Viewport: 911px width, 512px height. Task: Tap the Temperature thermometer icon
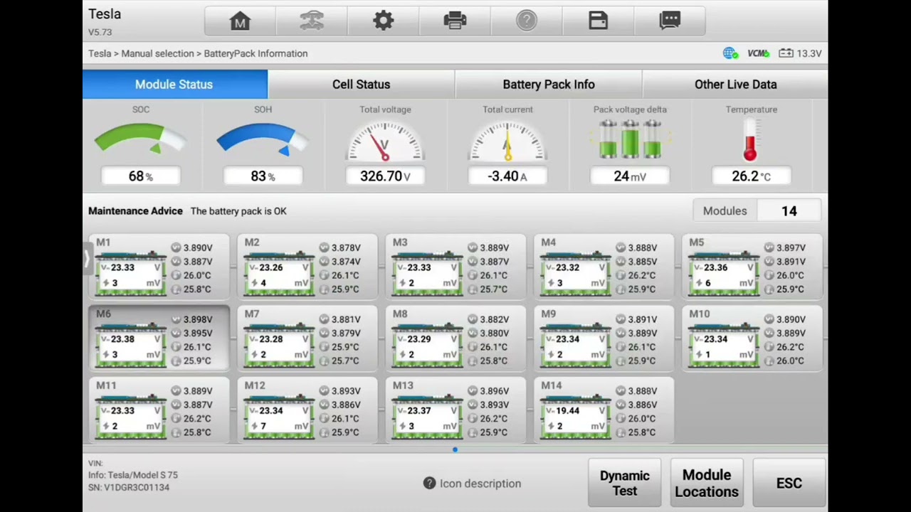click(750, 140)
